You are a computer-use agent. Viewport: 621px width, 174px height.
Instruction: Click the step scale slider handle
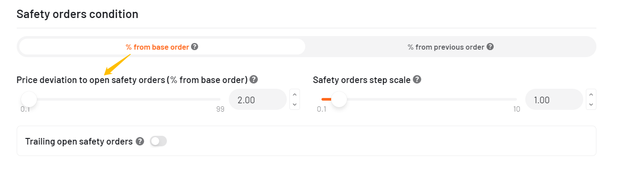[x=339, y=99]
